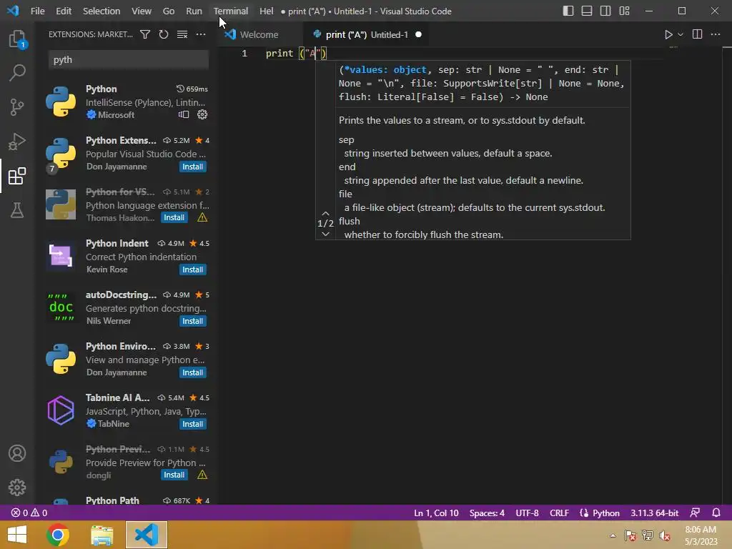Run Python file with play button

[668, 34]
